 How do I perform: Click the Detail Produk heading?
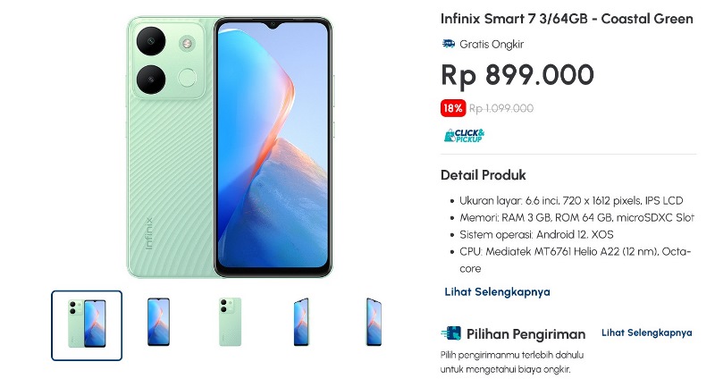483,175
